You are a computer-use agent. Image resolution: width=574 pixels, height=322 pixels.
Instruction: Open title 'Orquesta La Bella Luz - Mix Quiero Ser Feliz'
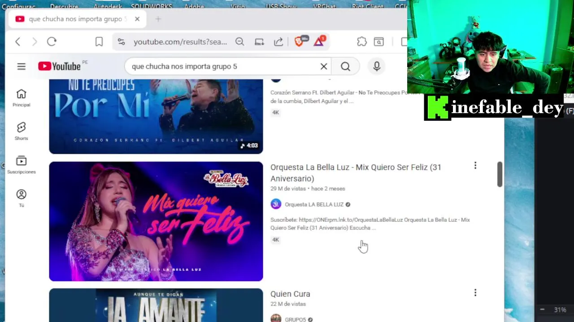pos(356,173)
